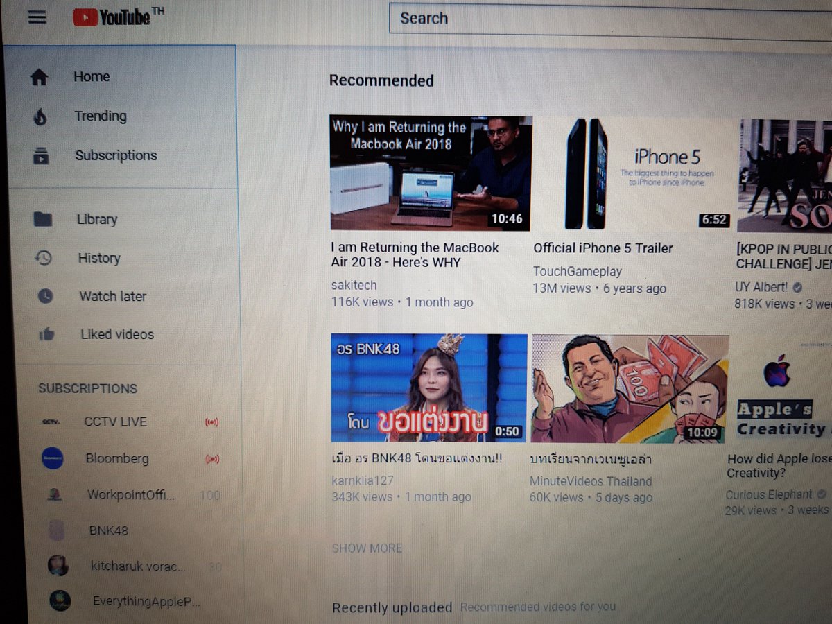Visit karnklia127 channel link
832x624 pixels.
pyautogui.click(x=363, y=480)
